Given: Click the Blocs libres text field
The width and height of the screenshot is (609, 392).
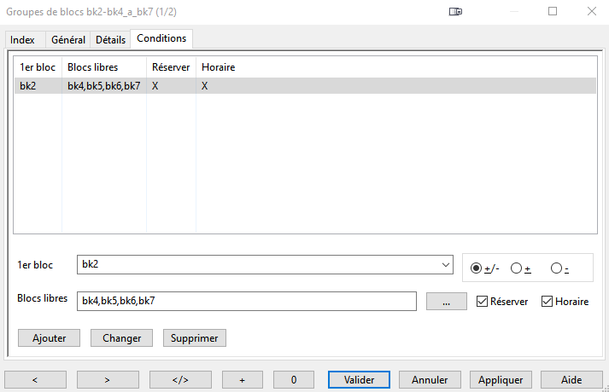Looking at the screenshot, I should [x=246, y=301].
